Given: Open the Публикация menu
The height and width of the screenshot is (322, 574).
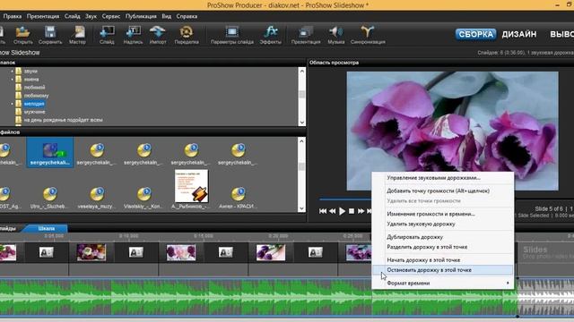Looking at the screenshot, I should (x=141, y=16).
